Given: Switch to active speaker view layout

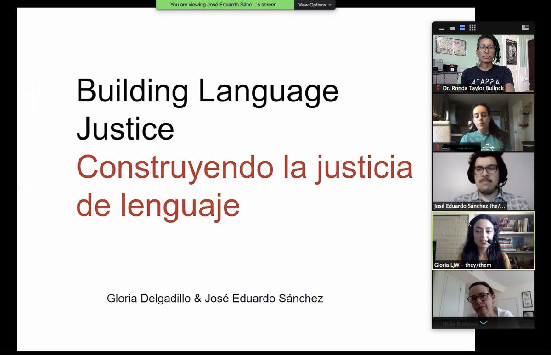Looking at the screenshot, I should [452, 28].
